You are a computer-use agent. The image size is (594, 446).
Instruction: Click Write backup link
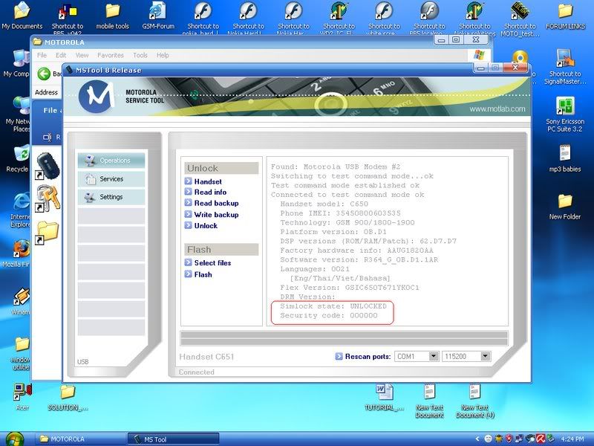(x=216, y=215)
